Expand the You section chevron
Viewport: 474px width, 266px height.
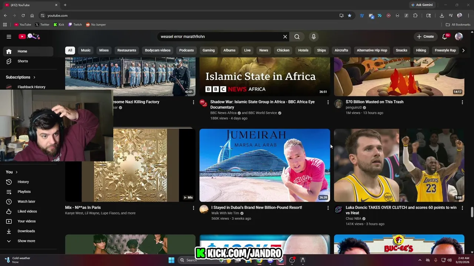(17, 172)
